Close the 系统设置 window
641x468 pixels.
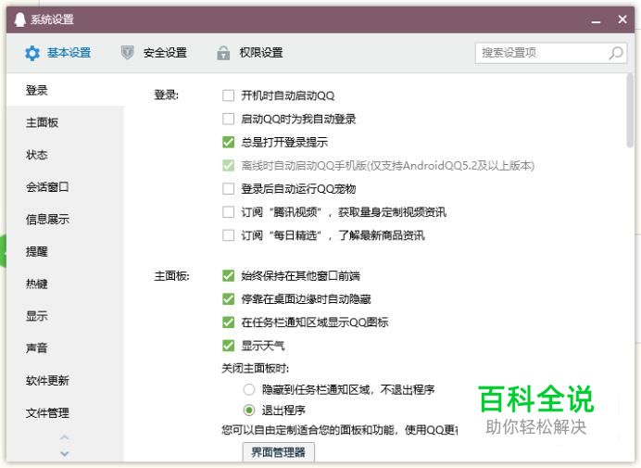622,19
